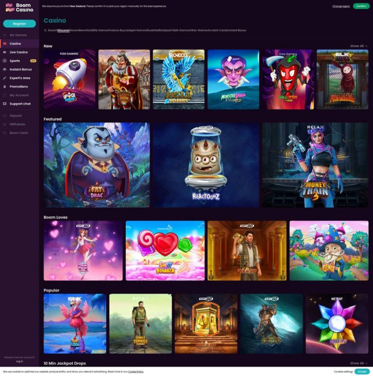Open the Irondog blue eagle game
Screen dimensions: 373x376
179,80
